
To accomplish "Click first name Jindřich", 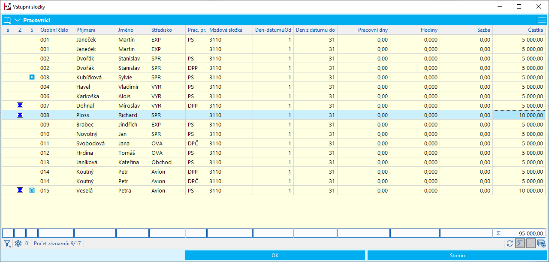I will (x=133, y=124).
